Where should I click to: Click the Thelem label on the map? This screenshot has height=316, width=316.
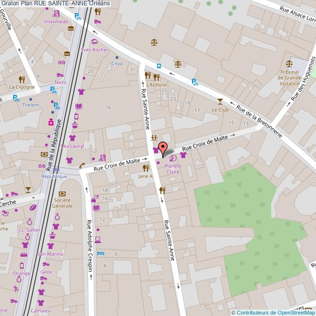coord(31,105)
